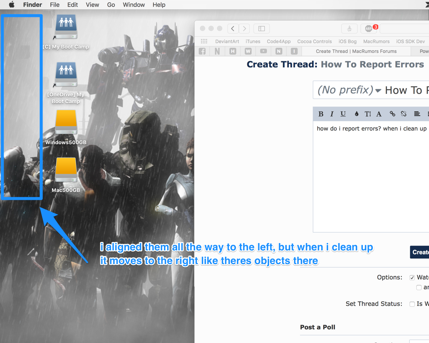Screen dimensions: 429x343
Task: Open the View menu
Action: (92, 5)
